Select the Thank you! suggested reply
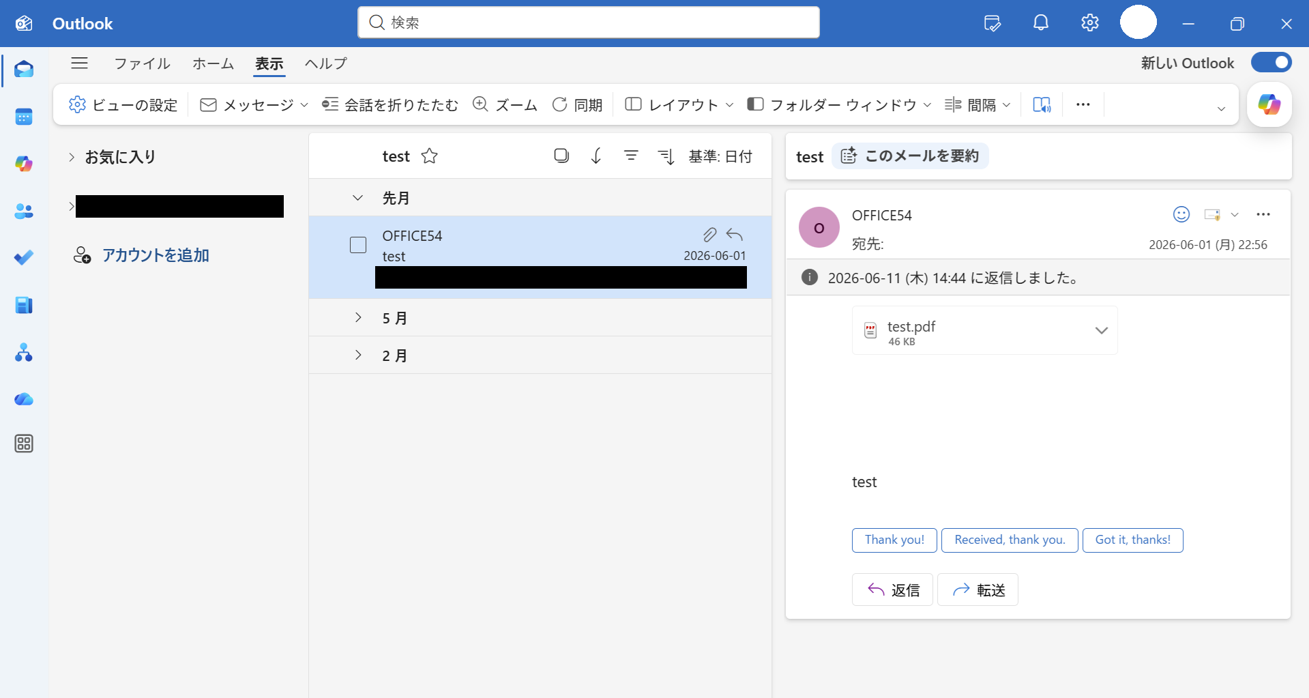Screen dimensions: 1309x698 click(x=894, y=540)
